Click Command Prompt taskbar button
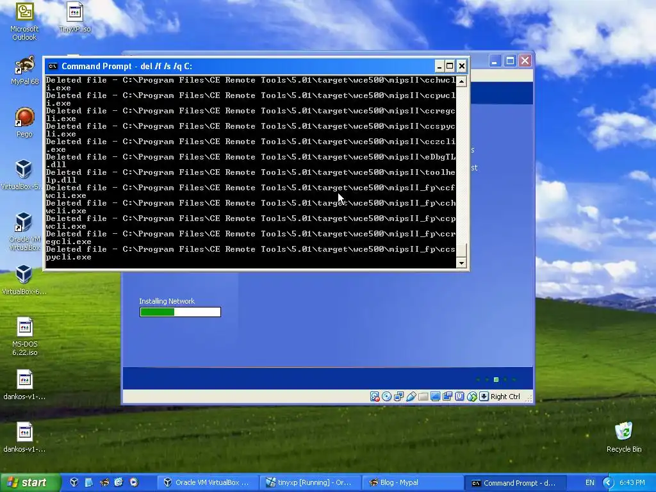This screenshot has height=492, width=656. 515,483
